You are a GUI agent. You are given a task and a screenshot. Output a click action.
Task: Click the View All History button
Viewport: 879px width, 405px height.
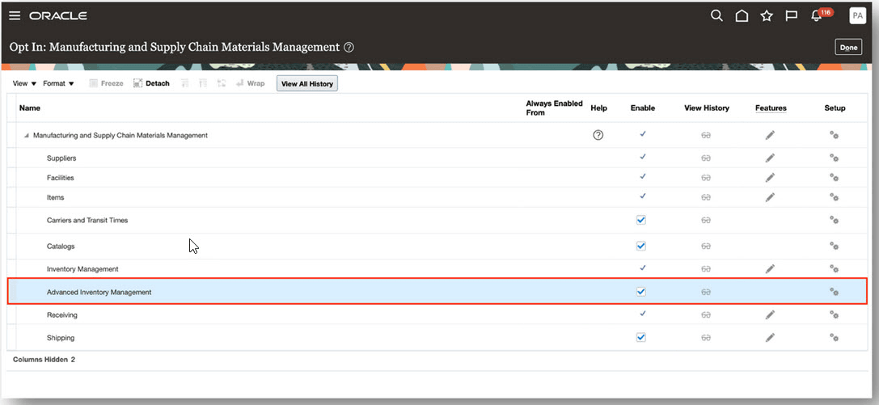(307, 84)
